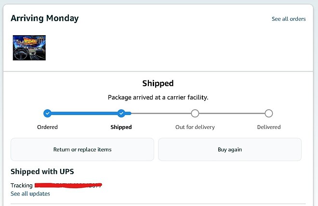This screenshot has width=318, height=206.
Task: Click the Out for delivery step label
Action: (195, 127)
